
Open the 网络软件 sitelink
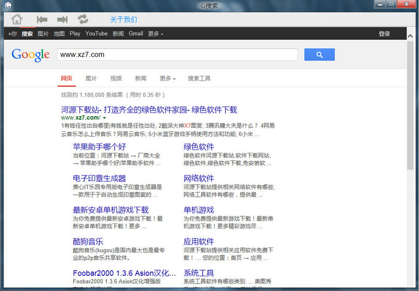(199, 178)
